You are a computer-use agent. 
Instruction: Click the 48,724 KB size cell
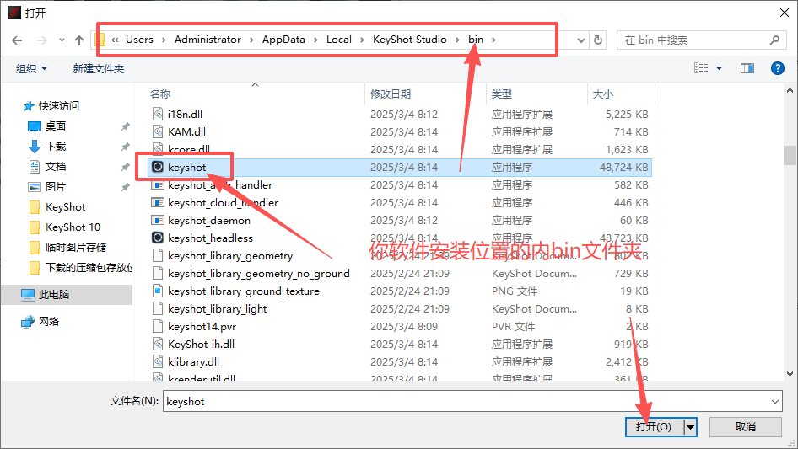tap(624, 168)
